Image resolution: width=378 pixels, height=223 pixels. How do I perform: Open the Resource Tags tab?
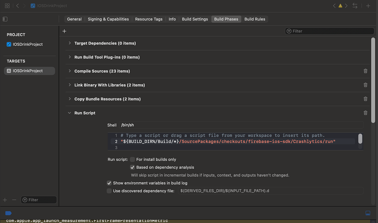tap(149, 19)
